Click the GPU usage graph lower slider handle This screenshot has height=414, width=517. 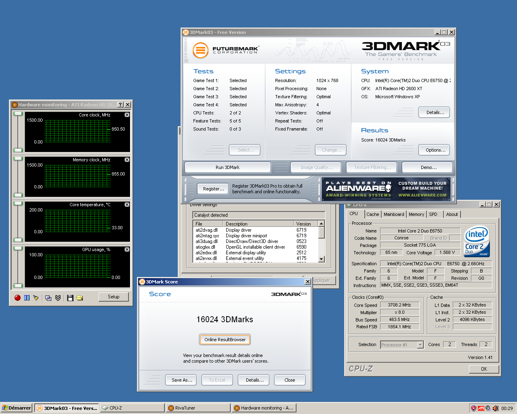pyautogui.click(x=18, y=285)
